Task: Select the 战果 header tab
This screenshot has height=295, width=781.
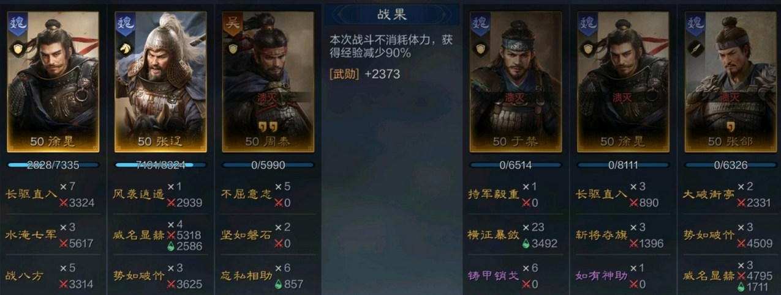Action: [392, 13]
